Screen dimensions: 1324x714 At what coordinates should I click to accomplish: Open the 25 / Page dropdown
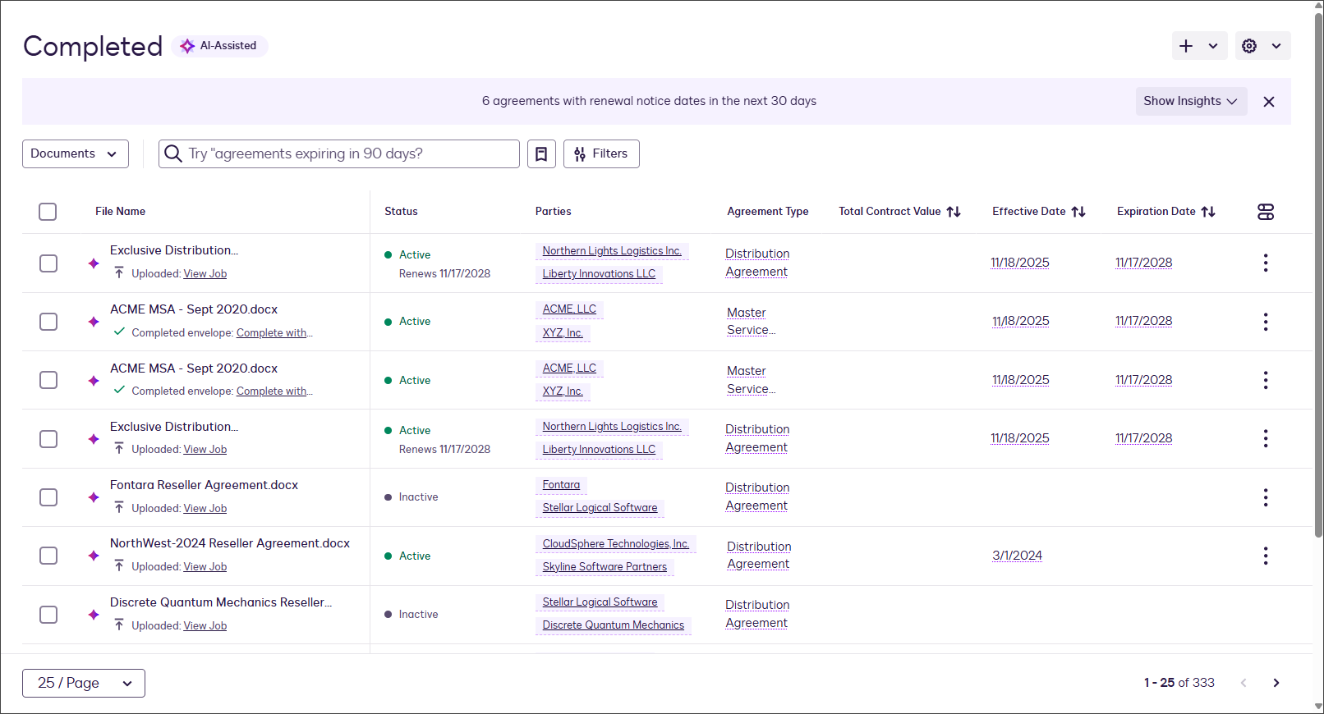click(x=84, y=683)
